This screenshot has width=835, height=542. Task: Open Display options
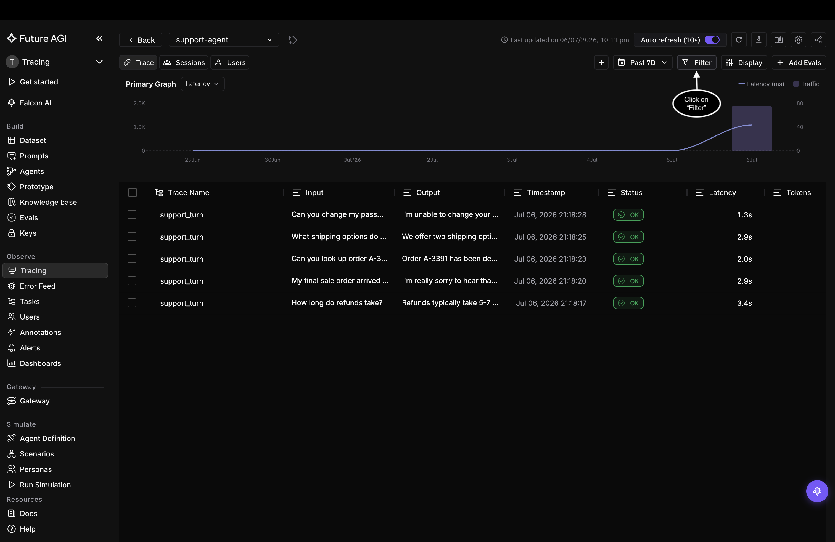(x=744, y=62)
